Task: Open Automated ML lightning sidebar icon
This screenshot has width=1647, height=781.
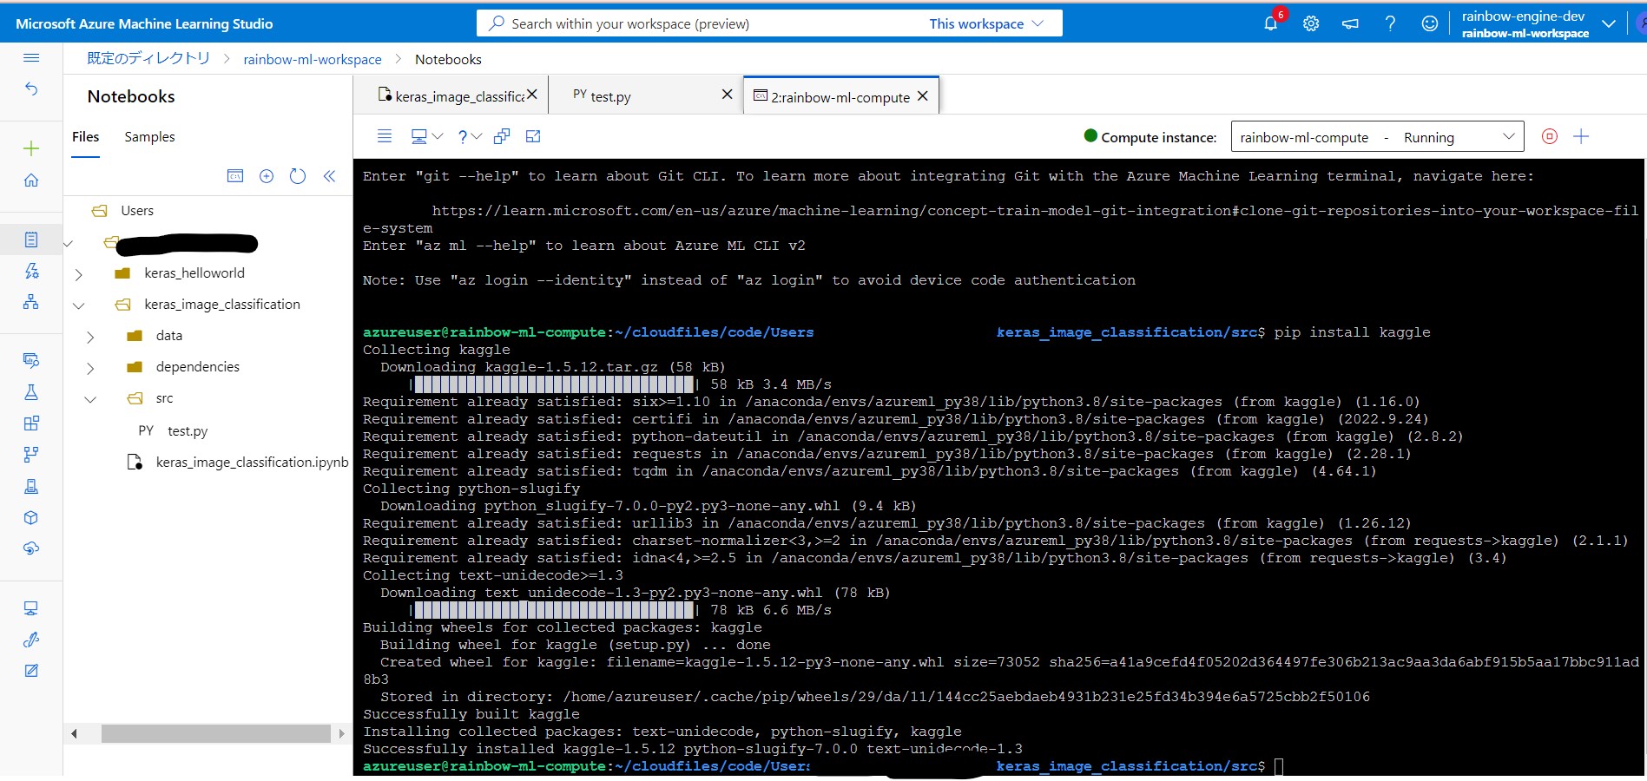Action: tap(31, 271)
